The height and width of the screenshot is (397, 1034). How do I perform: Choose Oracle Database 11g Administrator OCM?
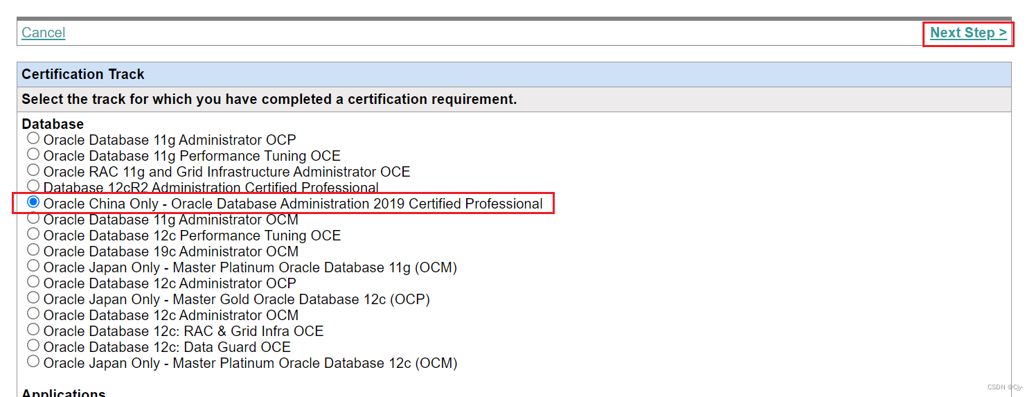click(33, 218)
